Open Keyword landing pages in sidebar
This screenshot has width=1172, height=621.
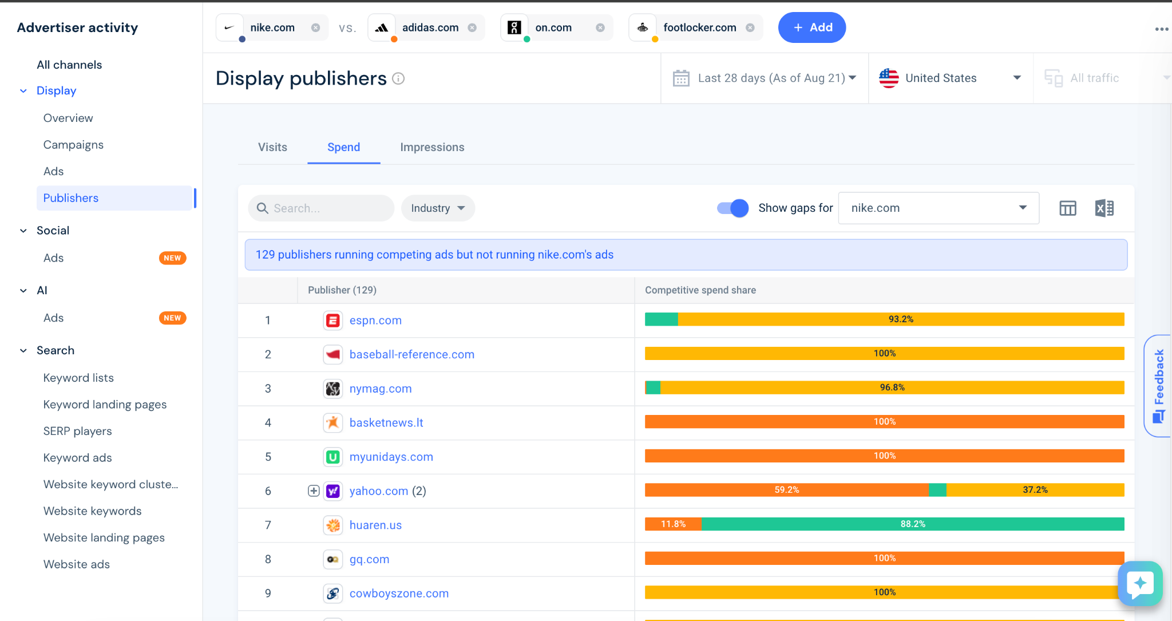click(105, 405)
